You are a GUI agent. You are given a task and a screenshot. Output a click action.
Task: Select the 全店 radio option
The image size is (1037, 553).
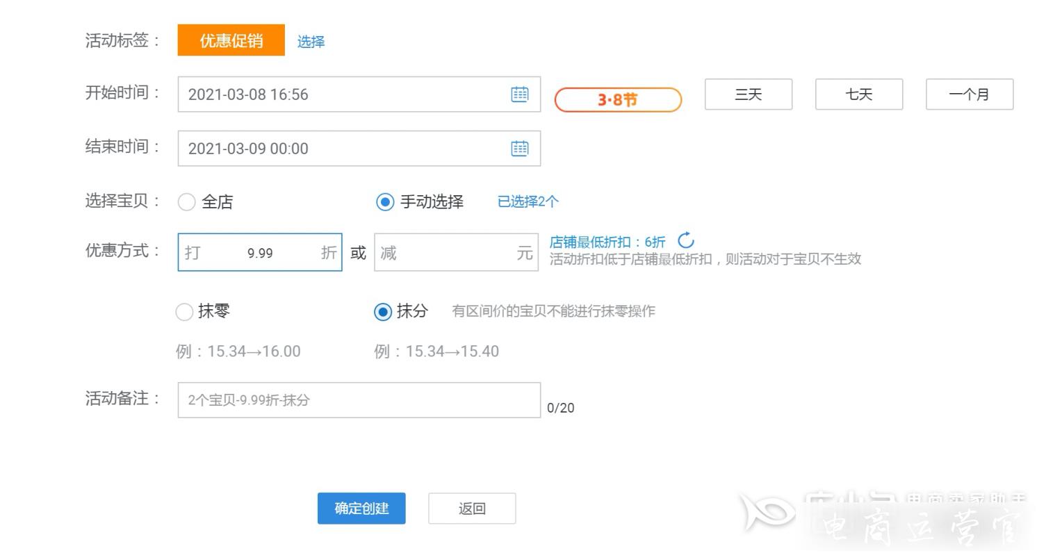click(x=186, y=202)
